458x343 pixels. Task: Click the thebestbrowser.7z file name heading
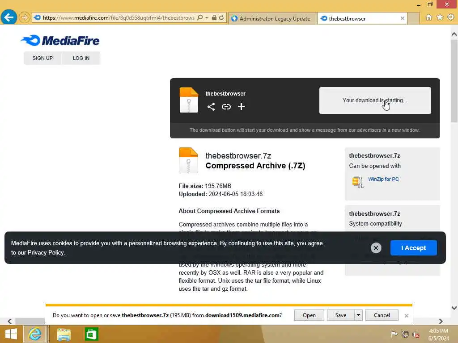click(x=238, y=156)
